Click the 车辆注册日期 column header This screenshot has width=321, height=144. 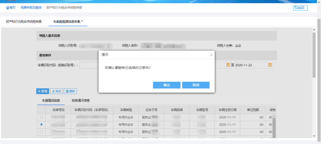coord(227,110)
